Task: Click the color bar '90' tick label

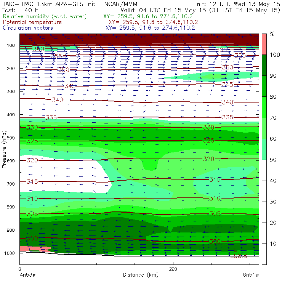Action: [x=273, y=76]
